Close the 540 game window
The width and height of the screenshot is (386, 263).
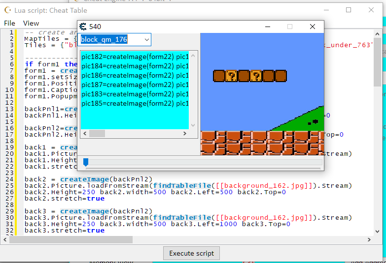tap(312, 27)
